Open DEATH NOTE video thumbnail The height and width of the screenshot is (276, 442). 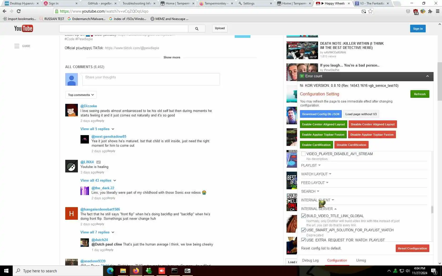point(302,50)
